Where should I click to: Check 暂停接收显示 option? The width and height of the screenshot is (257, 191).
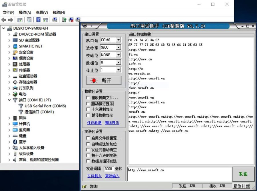point(88,115)
